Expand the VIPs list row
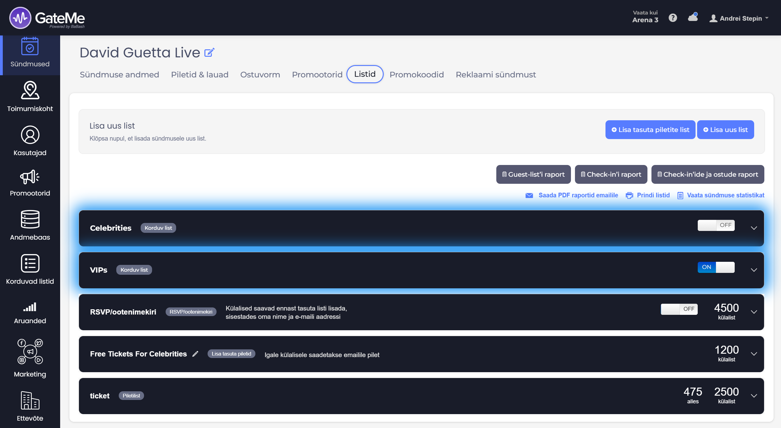This screenshot has height=428, width=781. pyautogui.click(x=754, y=270)
